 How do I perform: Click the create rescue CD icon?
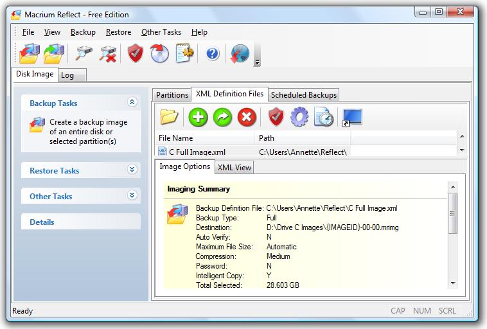159,53
